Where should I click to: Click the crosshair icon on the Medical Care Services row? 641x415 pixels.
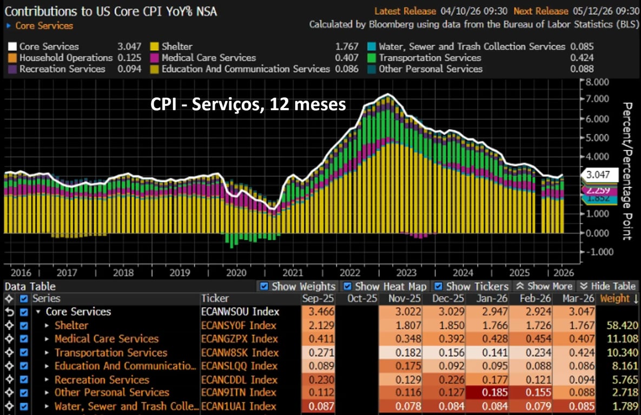(8, 339)
